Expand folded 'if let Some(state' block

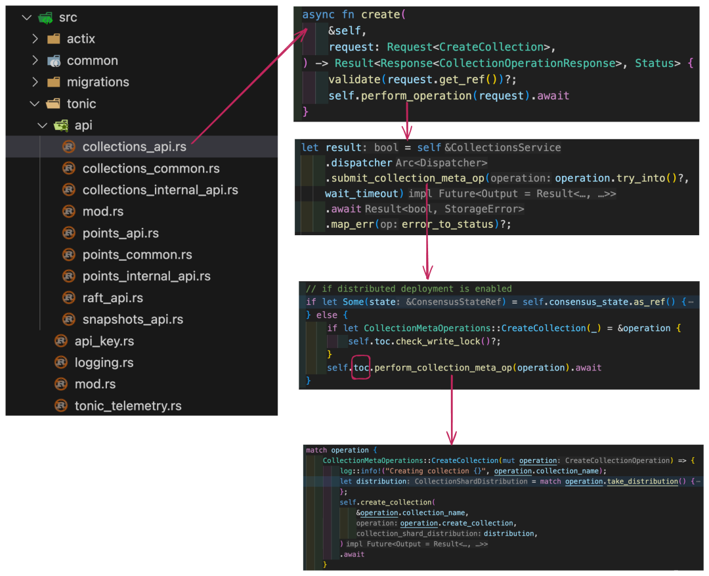click(x=691, y=302)
